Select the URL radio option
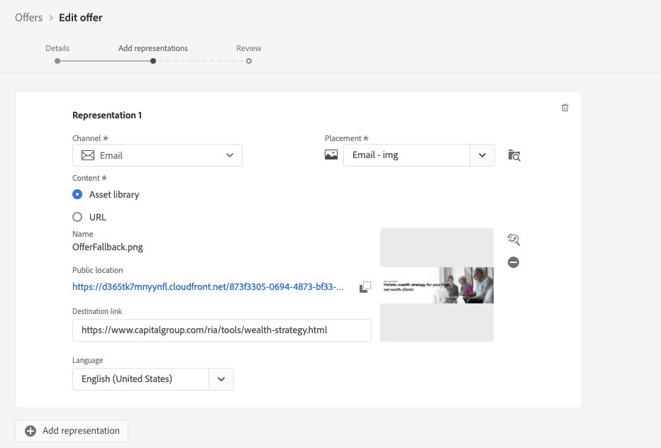Screen dimensions: 661x448 pyautogui.click(x=77, y=217)
